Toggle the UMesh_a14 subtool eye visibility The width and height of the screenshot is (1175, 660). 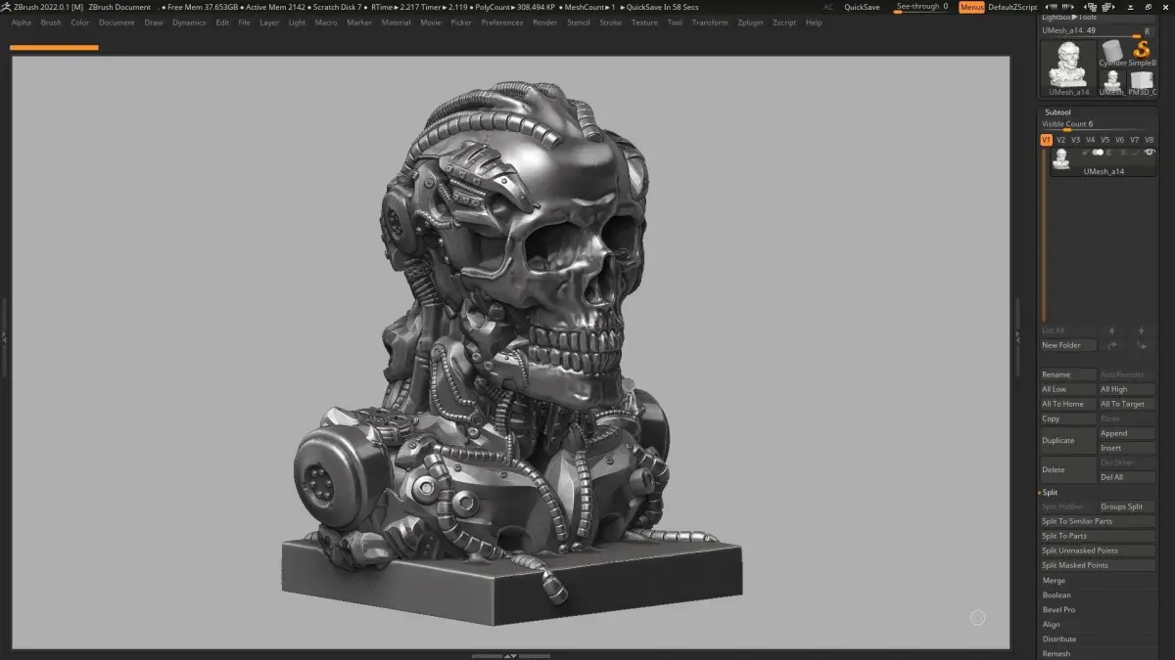(x=1150, y=153)
